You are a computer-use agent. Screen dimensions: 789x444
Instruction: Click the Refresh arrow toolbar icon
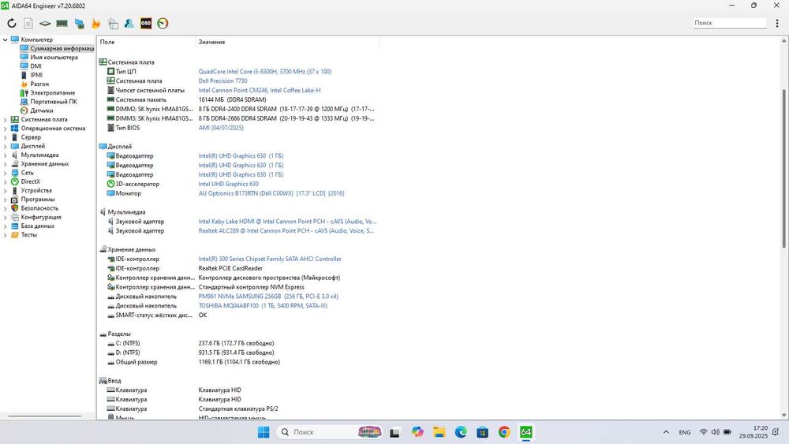12,23
